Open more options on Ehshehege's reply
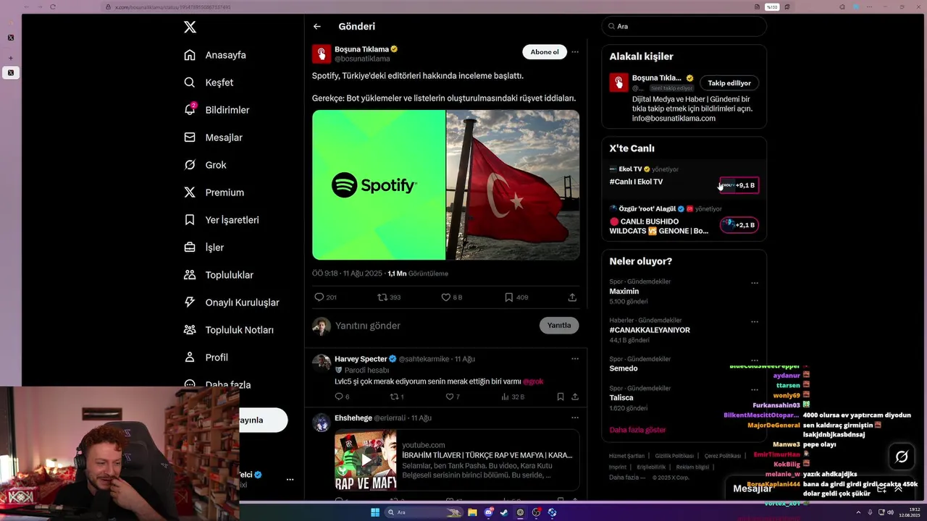The width and height of the screenshot is (927, 521). [x=575, y=418]
